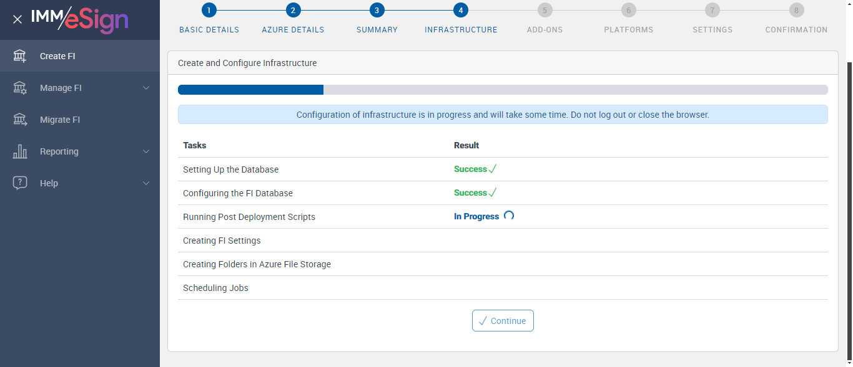853x367 pixels.
Task: Click the Setting Up the Database checkmark
Action: click(493, 169)
